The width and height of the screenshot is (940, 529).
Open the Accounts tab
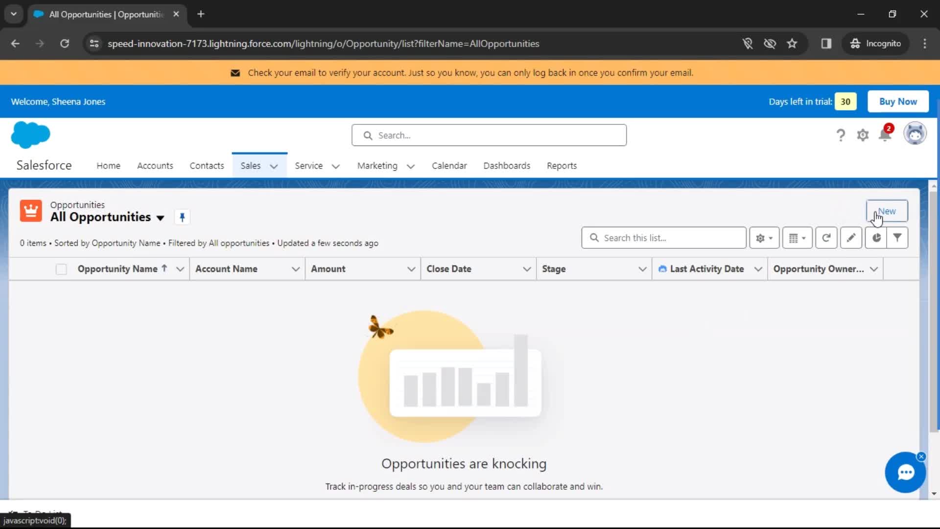(155, 166)
